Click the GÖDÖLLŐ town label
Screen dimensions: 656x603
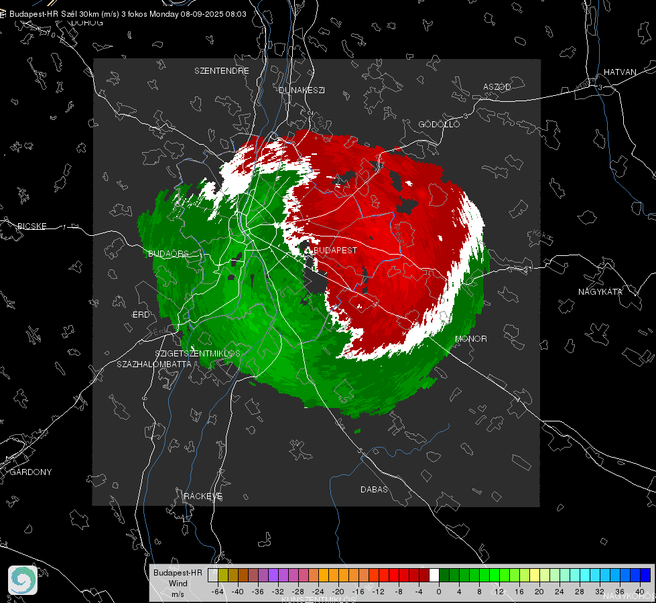[x=439, y=124]
